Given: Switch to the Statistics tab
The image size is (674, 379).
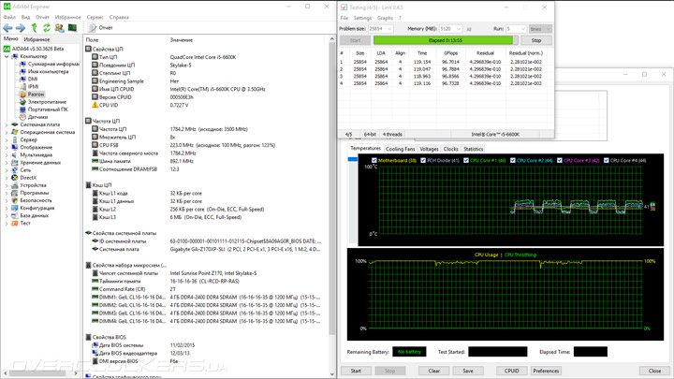Looking at the screenshot, I should tap(474, 149).
